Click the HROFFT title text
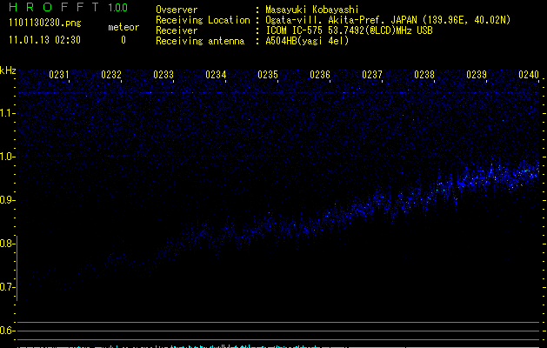The image size is (547, 348). coord(52,8)
